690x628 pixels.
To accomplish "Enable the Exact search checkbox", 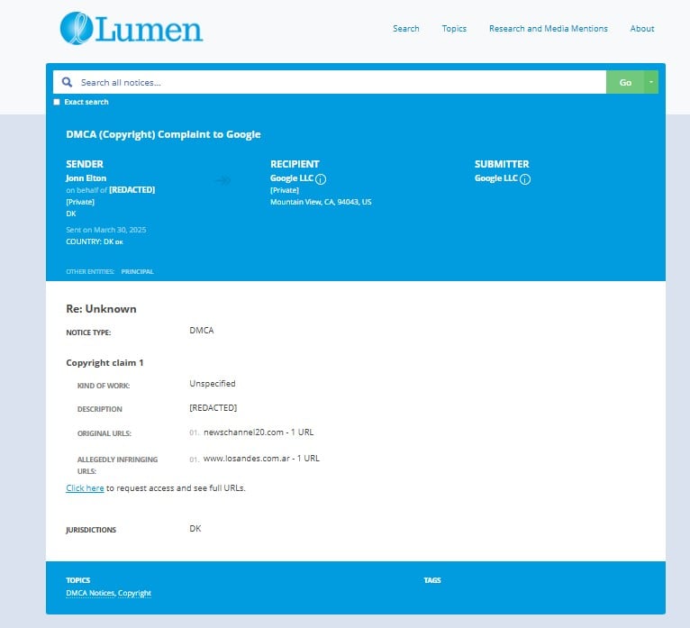I will [x=57, y=102].
